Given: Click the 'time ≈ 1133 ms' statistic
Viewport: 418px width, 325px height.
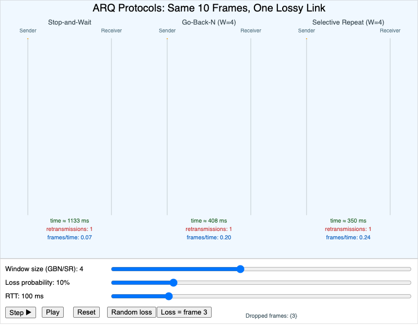Looking at the screenshot, I should pyautogui.click(x=69, y=220).
